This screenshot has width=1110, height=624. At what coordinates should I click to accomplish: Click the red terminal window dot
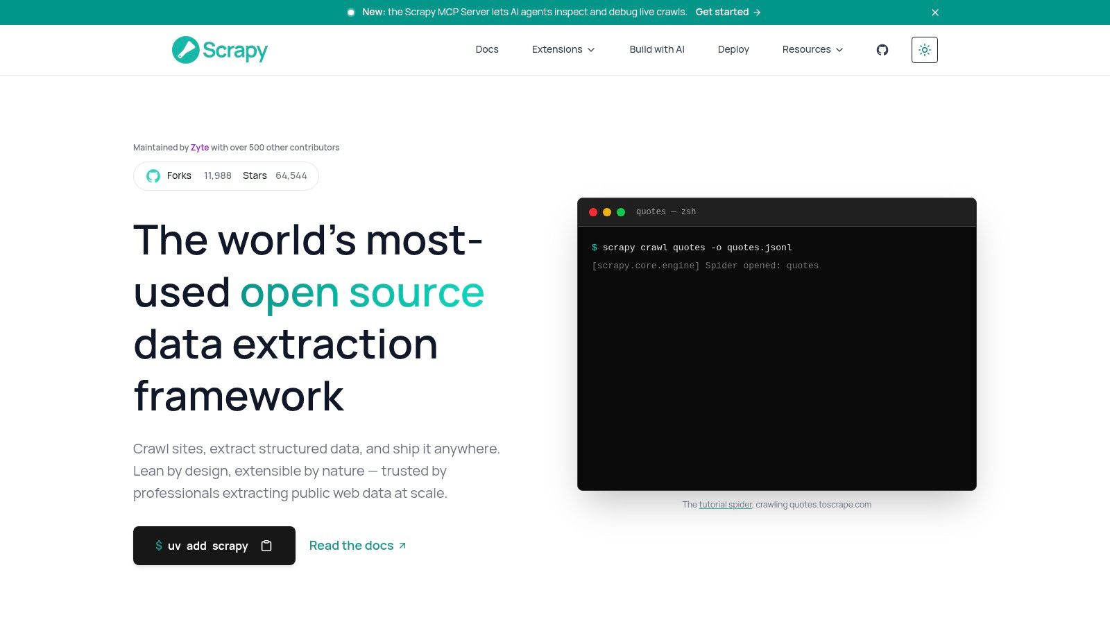tap(593, 212)
